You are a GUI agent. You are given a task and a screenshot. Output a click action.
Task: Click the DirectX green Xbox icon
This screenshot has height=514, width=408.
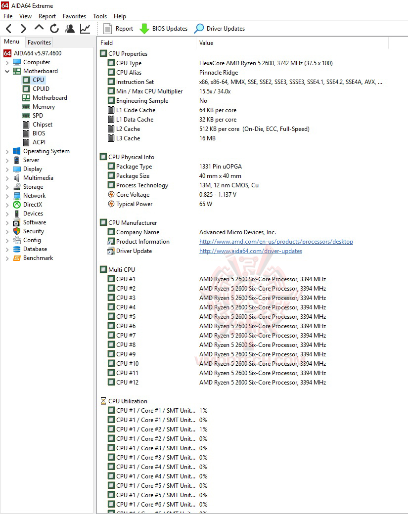click(17, 205)
